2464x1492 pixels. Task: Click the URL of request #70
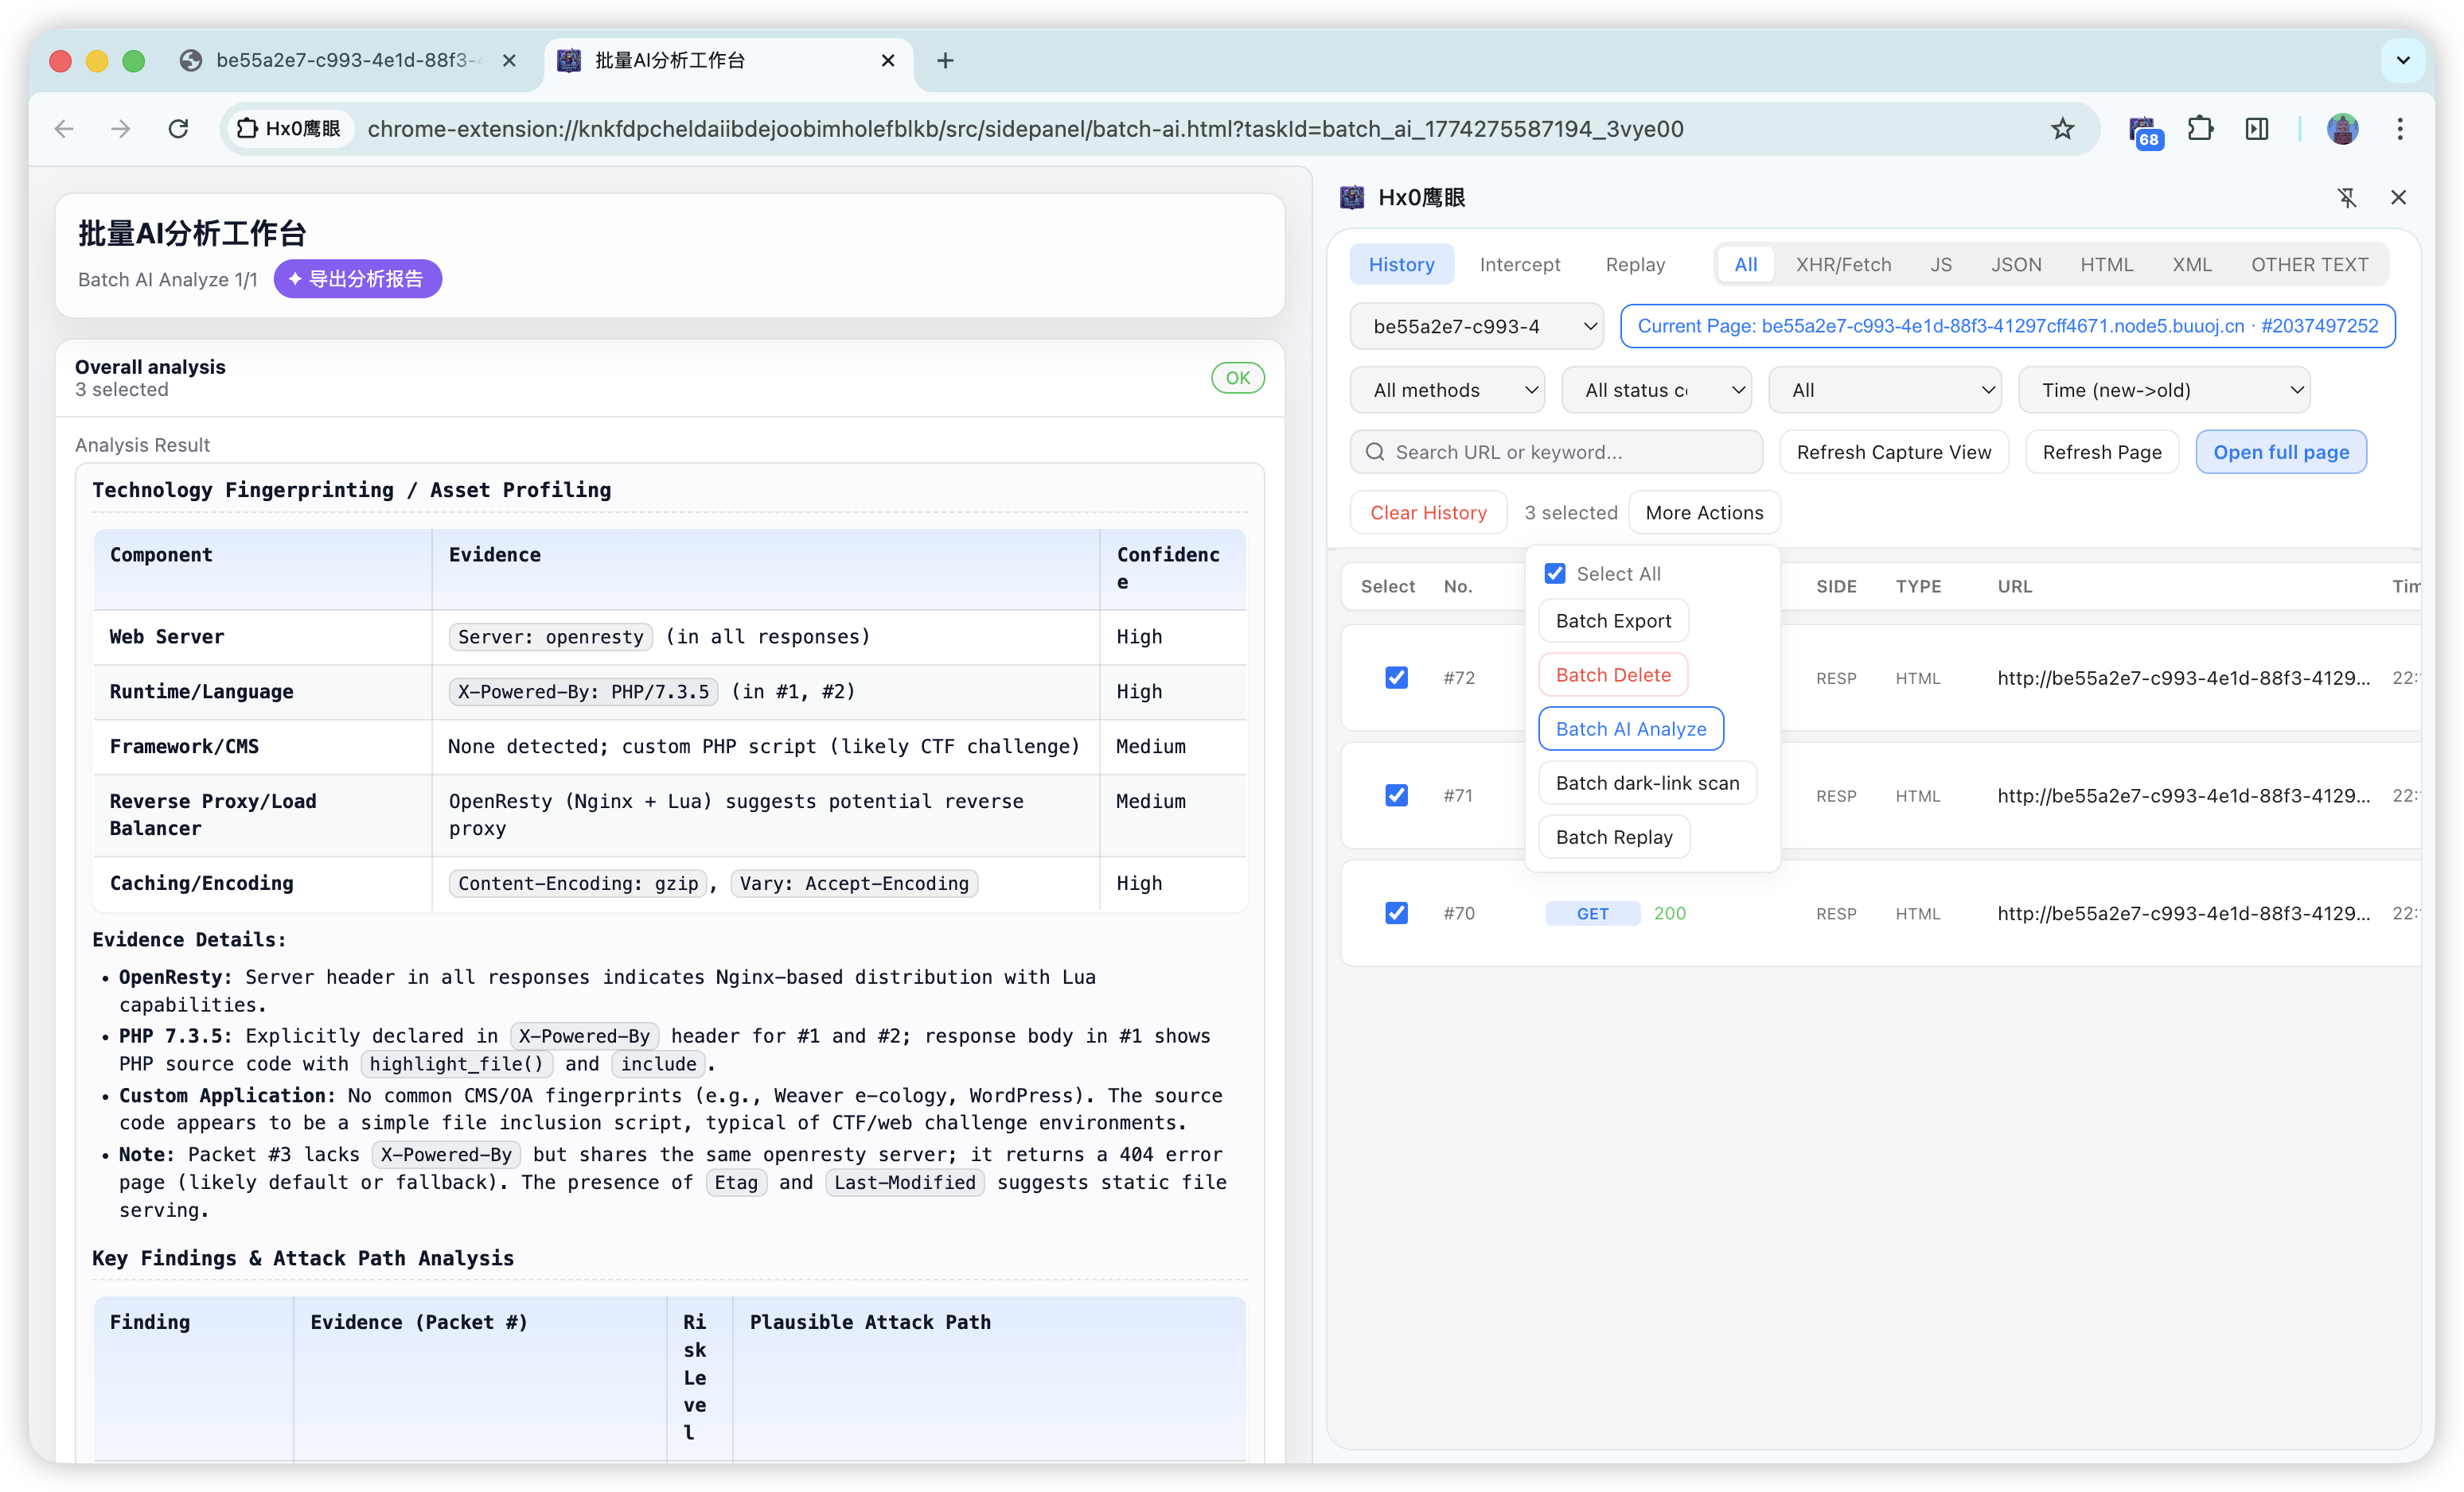pos(2183,913)
